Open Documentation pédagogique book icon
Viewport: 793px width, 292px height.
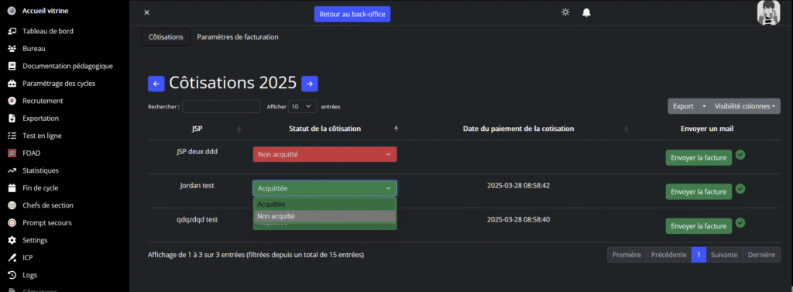pyautogui.click(x=12, y=66)
